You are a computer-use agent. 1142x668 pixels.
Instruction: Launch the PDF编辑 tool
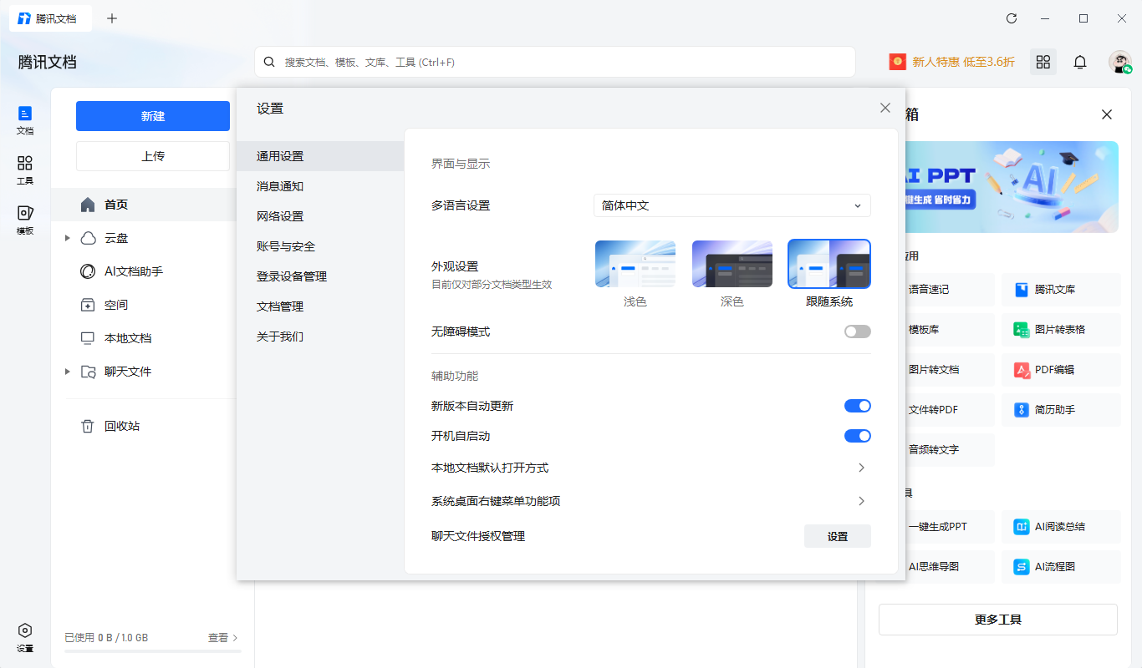[x=1060, y=369]
